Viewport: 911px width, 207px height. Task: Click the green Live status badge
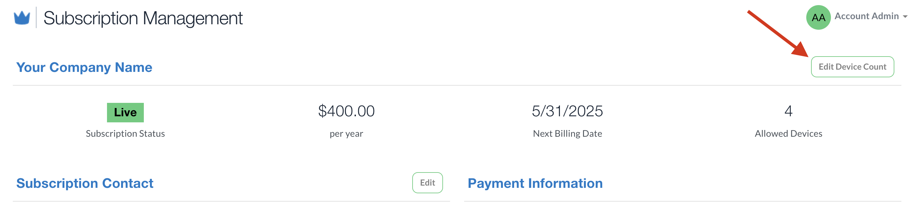(125, 112)
